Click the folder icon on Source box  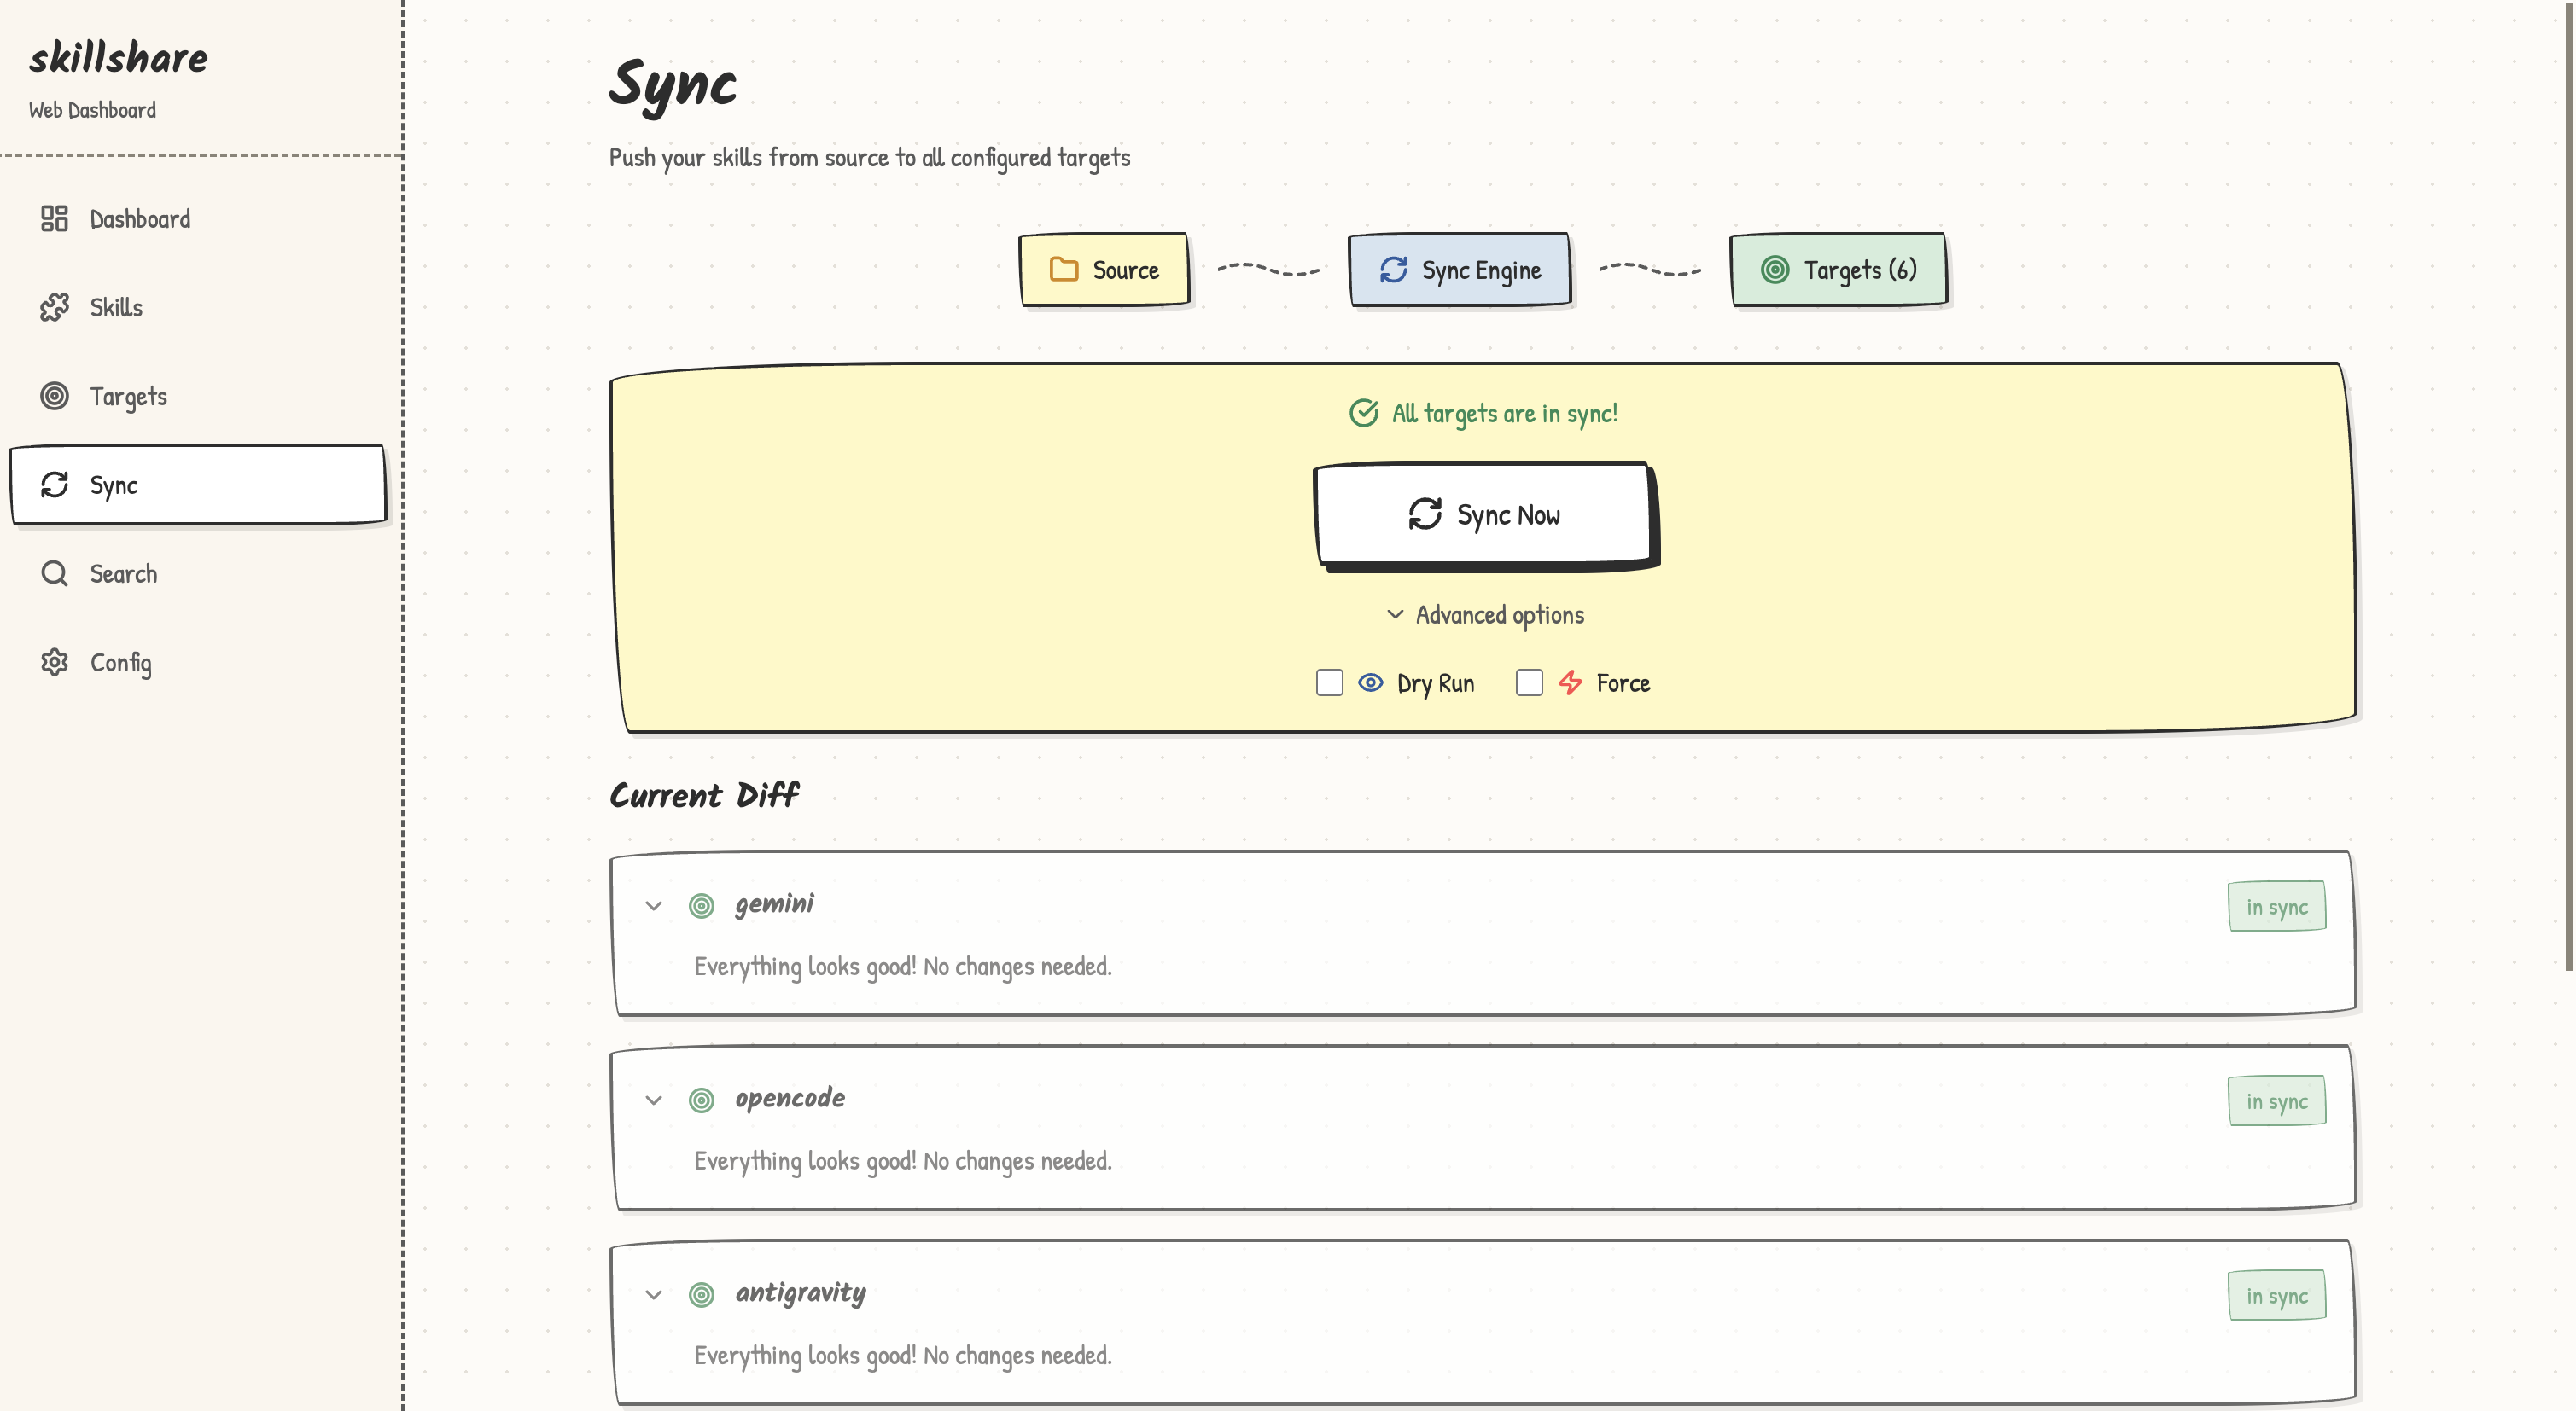pos(1063,270)
